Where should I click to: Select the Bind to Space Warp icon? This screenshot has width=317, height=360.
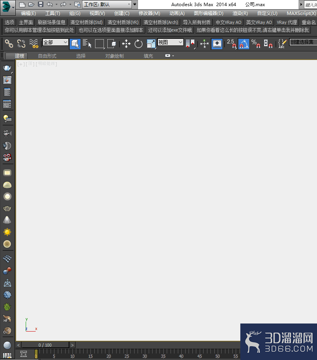(34, 43)
